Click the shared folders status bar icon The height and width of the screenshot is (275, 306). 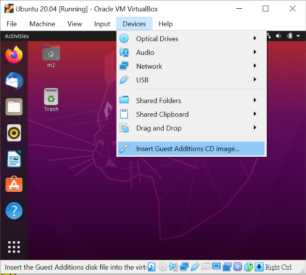205,266
